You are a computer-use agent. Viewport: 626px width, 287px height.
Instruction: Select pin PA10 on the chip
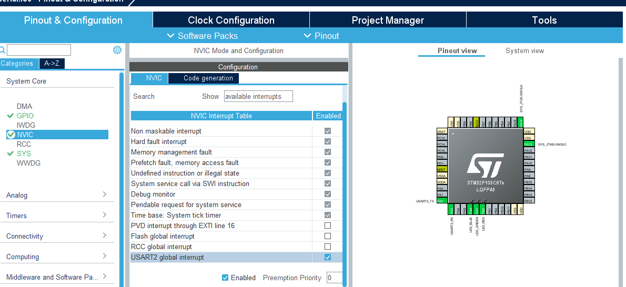(529, 163)
